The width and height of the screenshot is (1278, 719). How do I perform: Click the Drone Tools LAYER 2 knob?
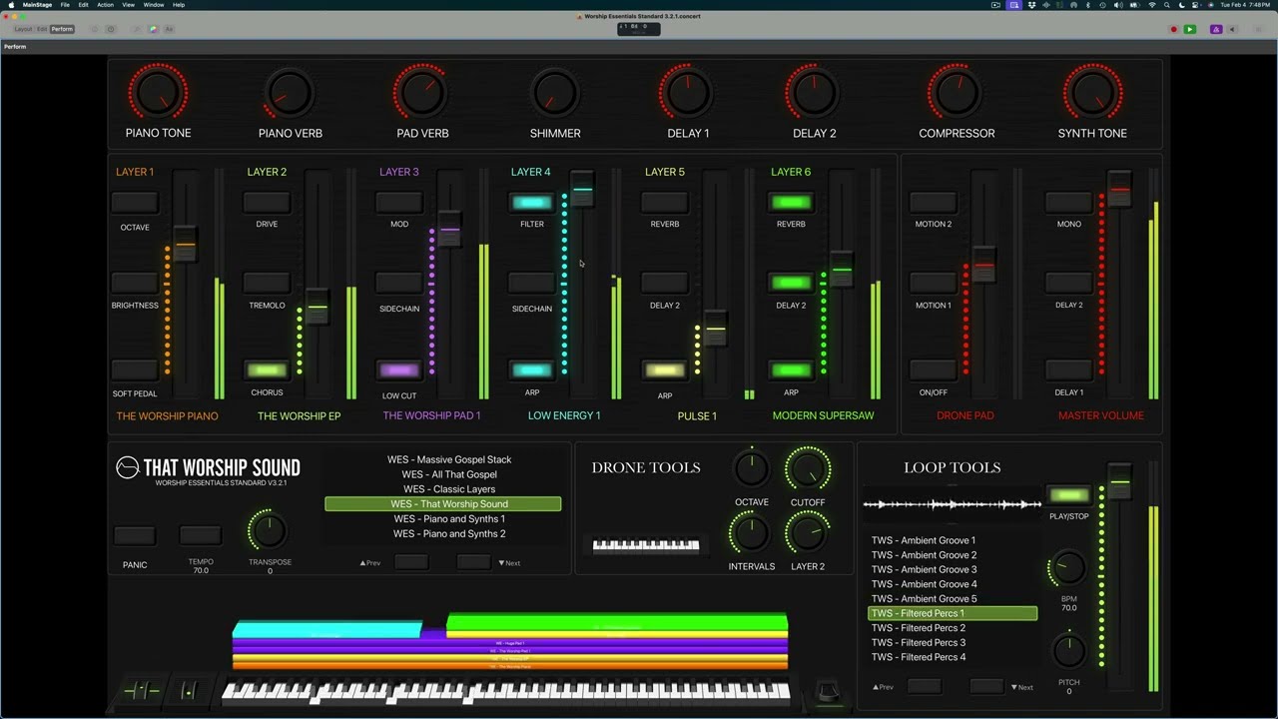click(x=808, y=533)
